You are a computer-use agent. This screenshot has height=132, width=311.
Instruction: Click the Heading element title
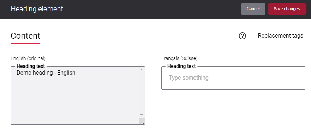37,9
